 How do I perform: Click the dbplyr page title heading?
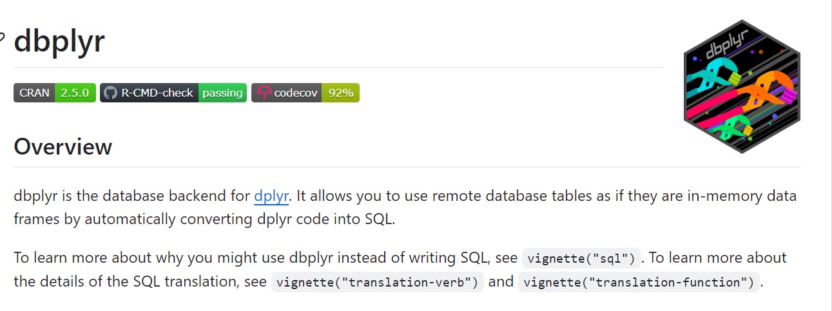tap(59, 41)
